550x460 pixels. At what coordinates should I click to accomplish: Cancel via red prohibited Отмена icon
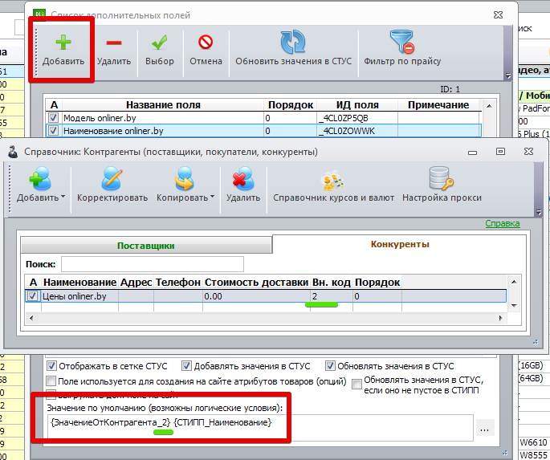206,51
